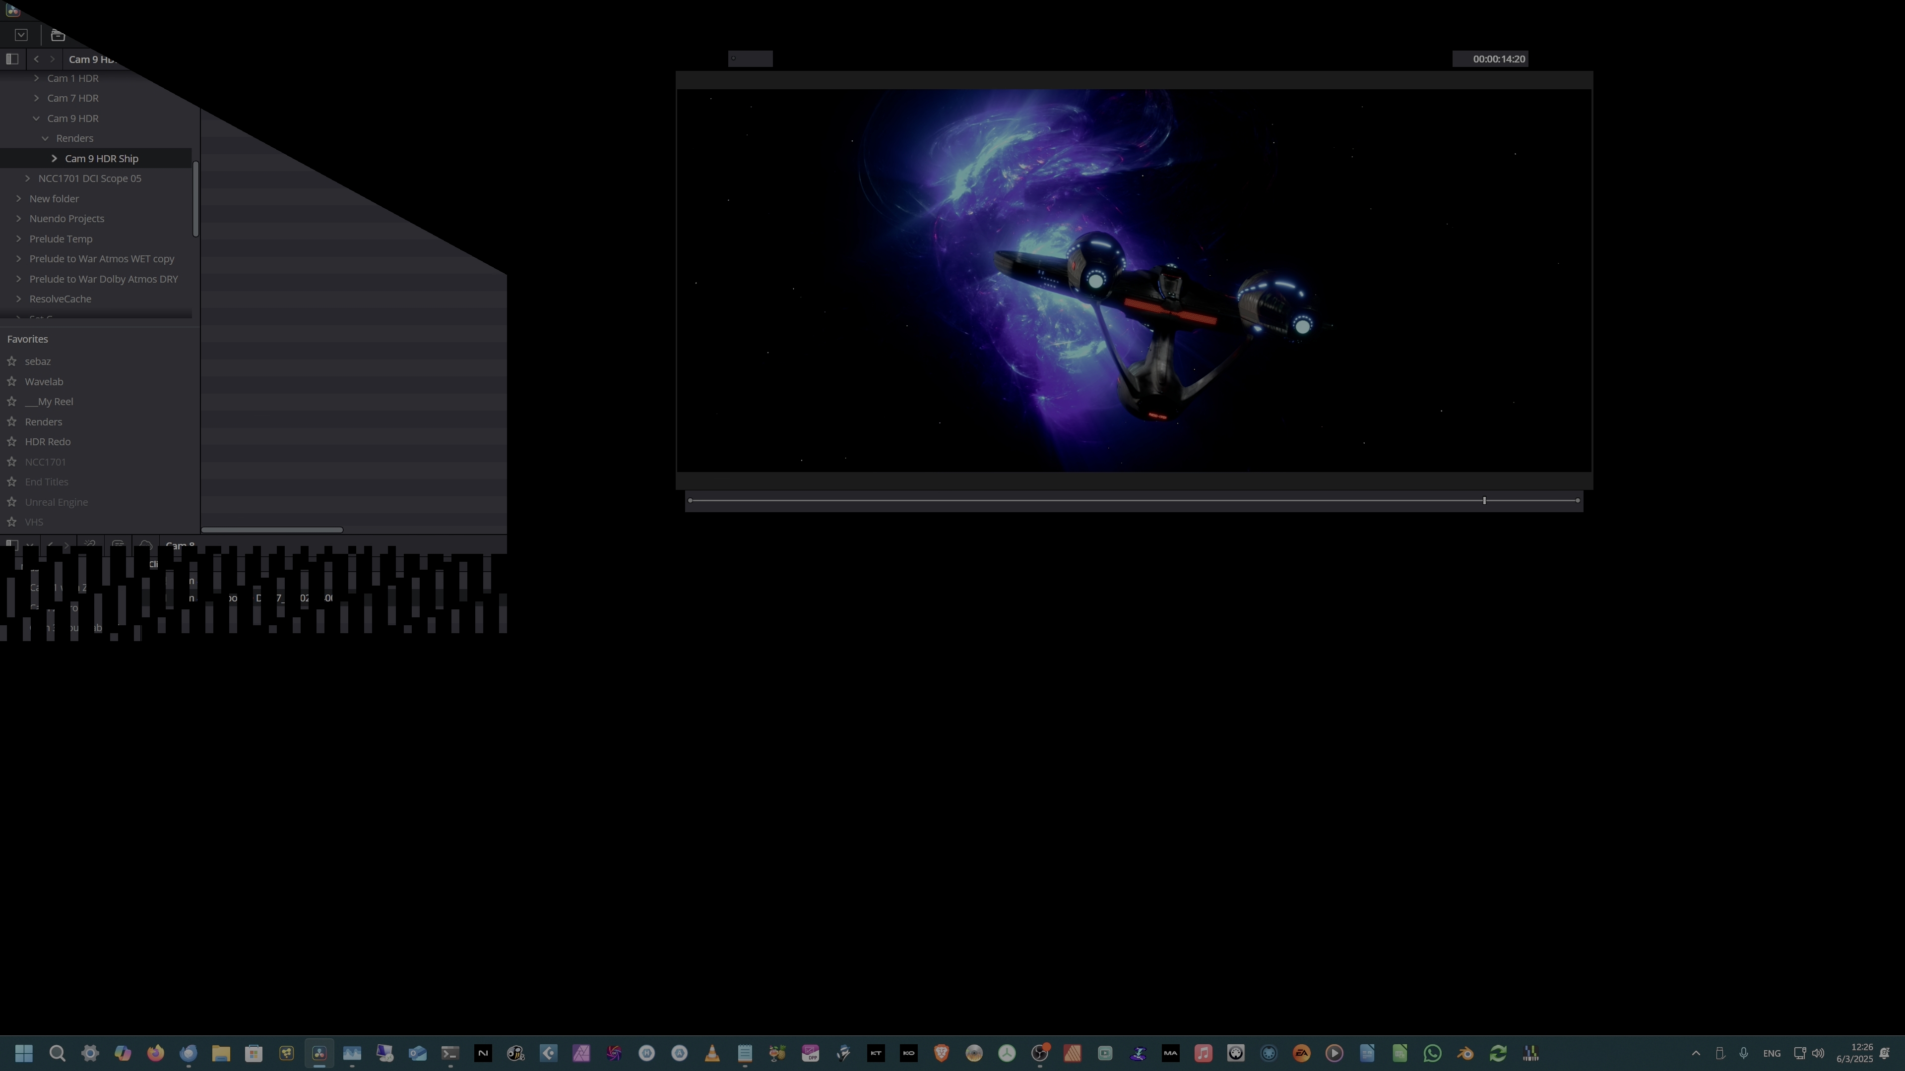Expand the NCC1701 DCI Scope 05 chevron
This screenshot has height=1071, width=1905.
click(x=27, y=178)
